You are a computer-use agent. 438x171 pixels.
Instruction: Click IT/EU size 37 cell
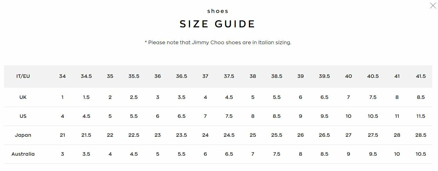point(205,76)
